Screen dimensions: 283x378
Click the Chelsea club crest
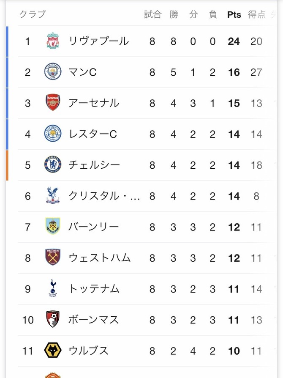coord(53,164)
